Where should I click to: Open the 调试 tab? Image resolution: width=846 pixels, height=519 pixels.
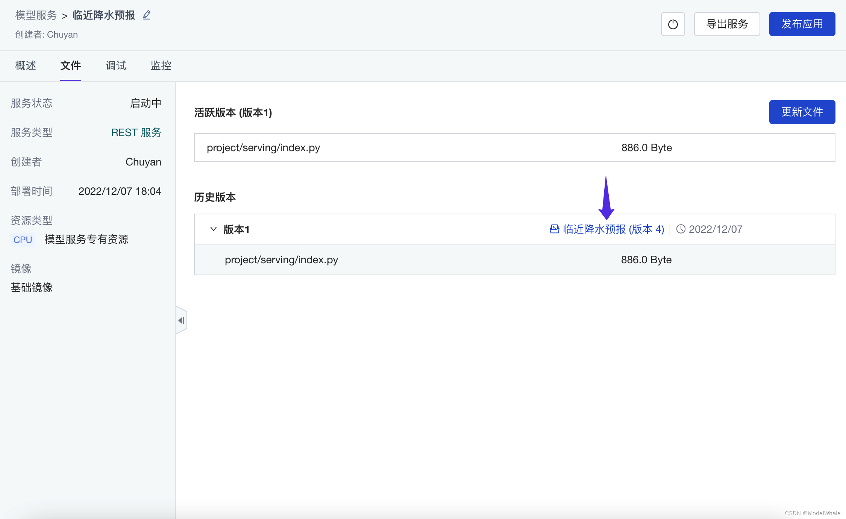click(116, 66)
